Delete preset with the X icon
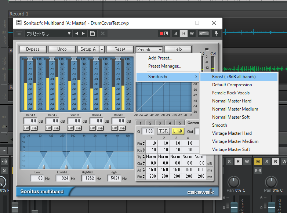Screen dimensions: 287x213 pos(103,33)
